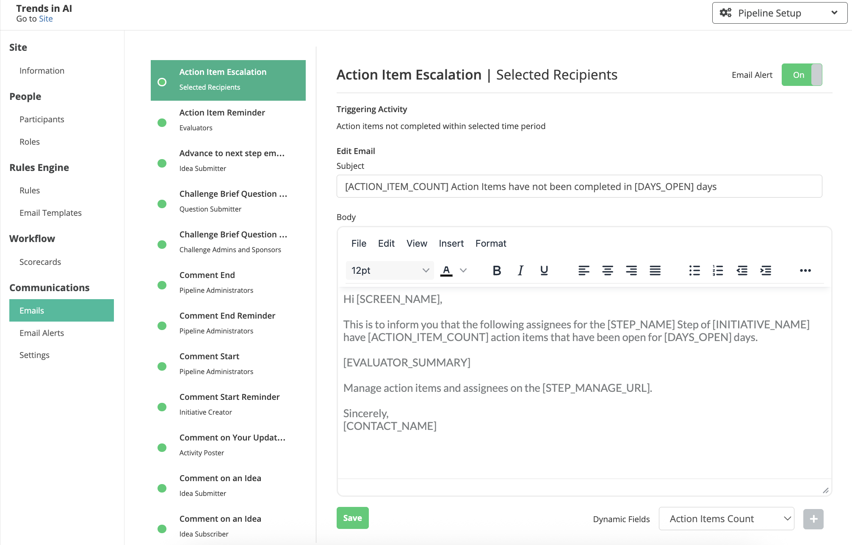The image size is (852, 545).
Task: Toggle status dot for Comment End
Action: [x=162, y=285]
